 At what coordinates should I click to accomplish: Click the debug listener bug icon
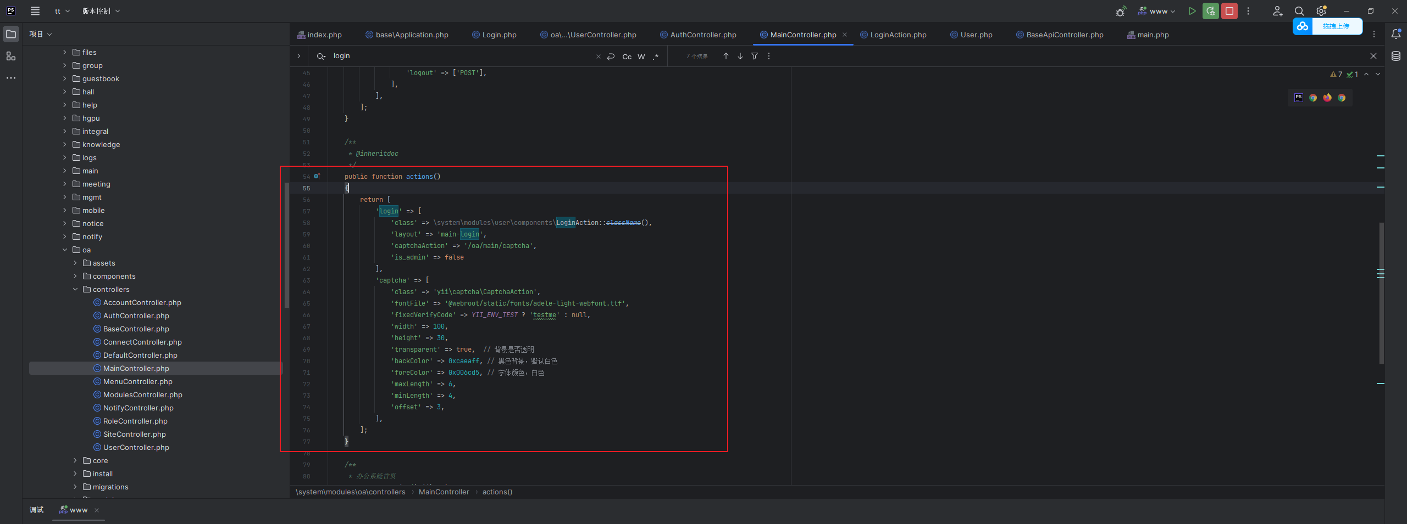tap(1121, 11)
